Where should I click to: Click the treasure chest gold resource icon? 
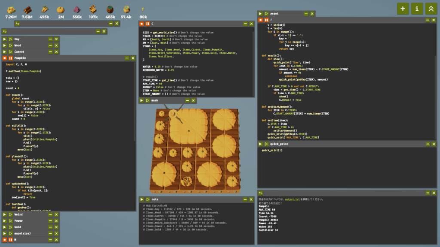pyautogui.click(x=93, y=9)
